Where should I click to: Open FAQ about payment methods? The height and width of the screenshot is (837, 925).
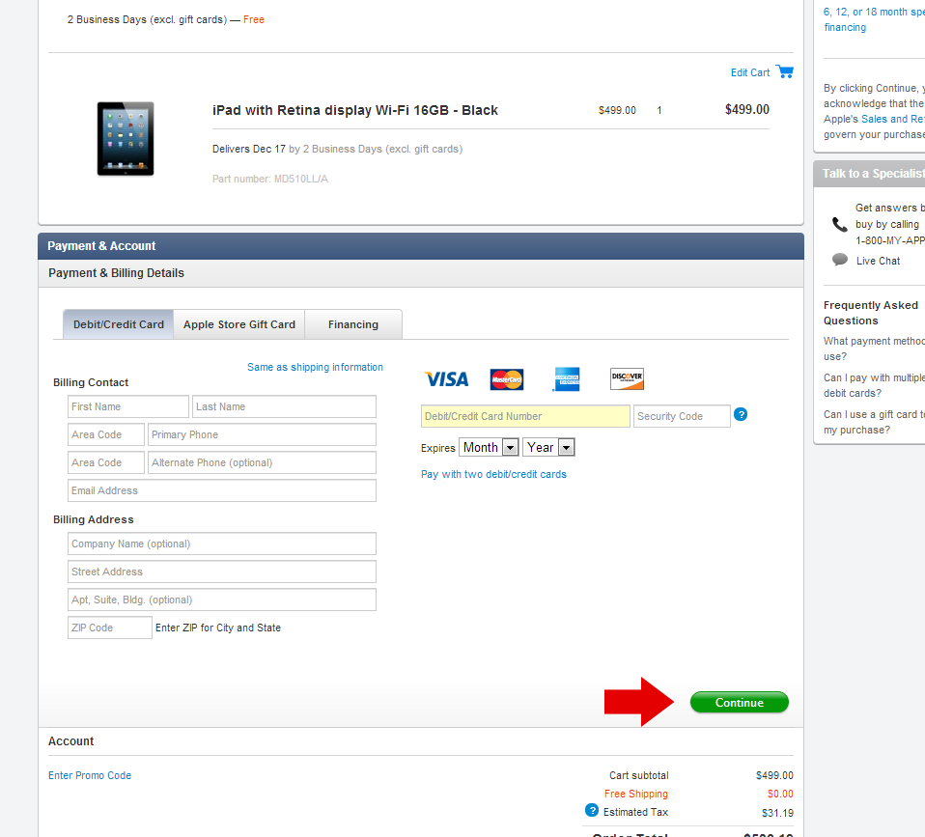(x=874, y=349)
